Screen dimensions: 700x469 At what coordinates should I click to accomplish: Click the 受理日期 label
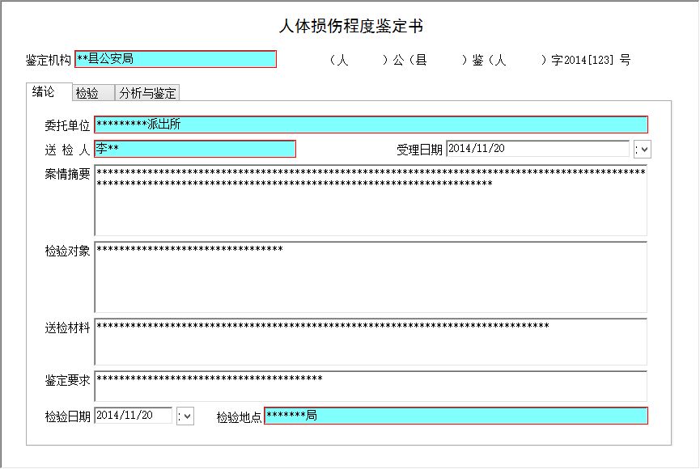tap(419, 150)
